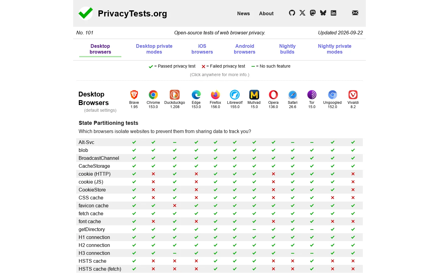Click the Alt-Svc test row label
This screenshot has height=274, width=439.
coord(86,142)
